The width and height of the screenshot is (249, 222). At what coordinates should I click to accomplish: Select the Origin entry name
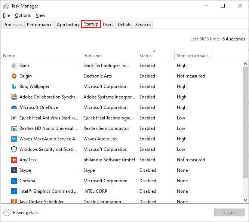click(x=25, y=76)
